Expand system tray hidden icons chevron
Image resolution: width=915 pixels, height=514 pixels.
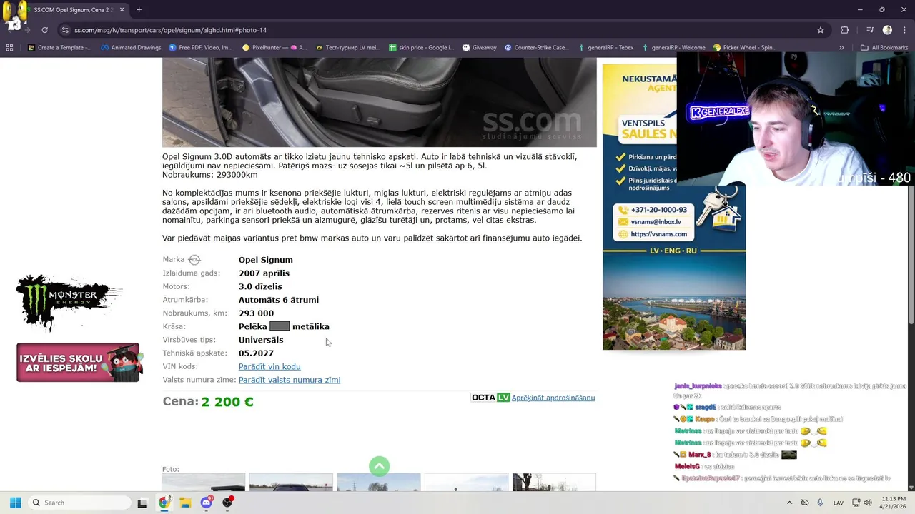(x=789, y=503)
